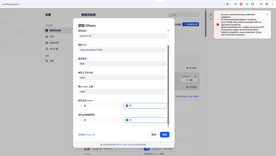This screenshot has width=276, height=156.
Task: Click the 最大 token 上限 field
Action: point(122,91)
